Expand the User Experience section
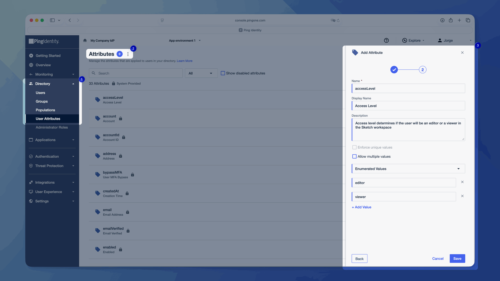The image size is (500, 281). coord(52,192)
